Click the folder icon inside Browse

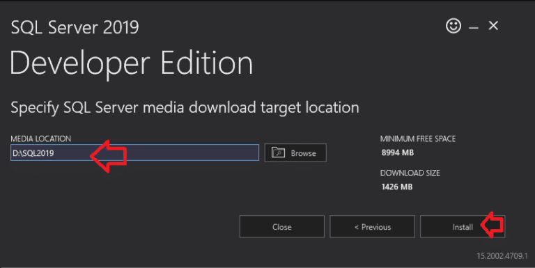click(278, 152)
